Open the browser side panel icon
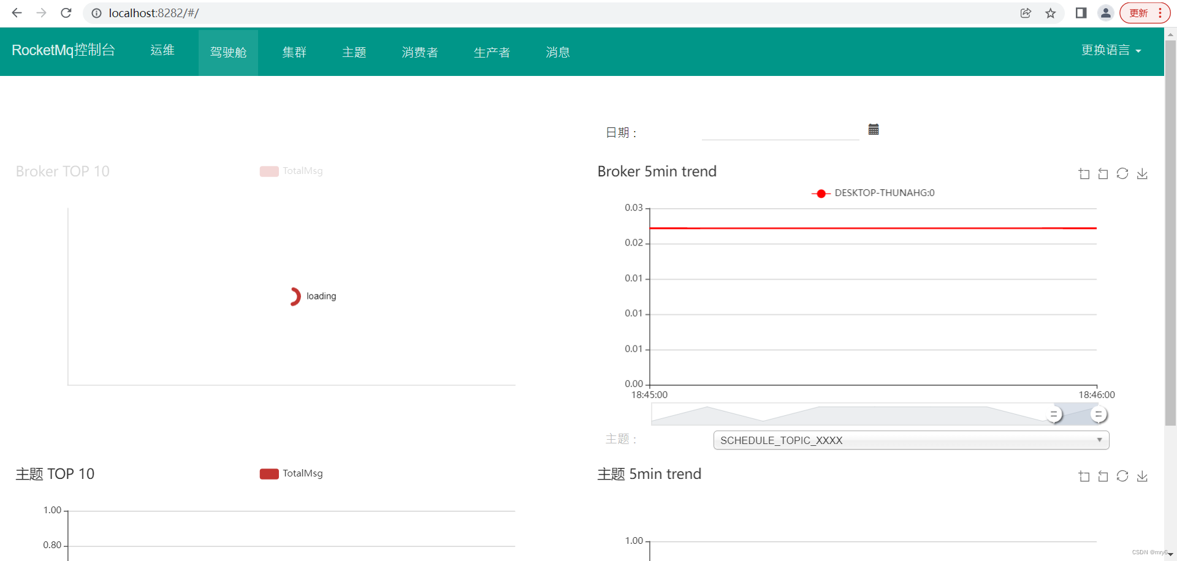Viewport: 1177px width, 561px height. point(1081,13)
